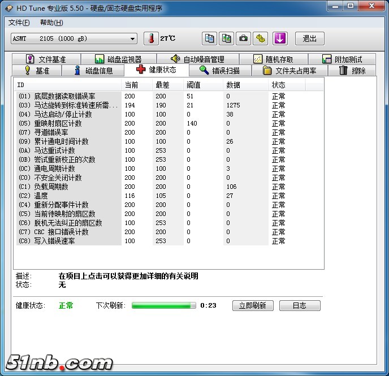Open the 文件(F) menu
389x376 pixels.
click(x=19, y=23)
